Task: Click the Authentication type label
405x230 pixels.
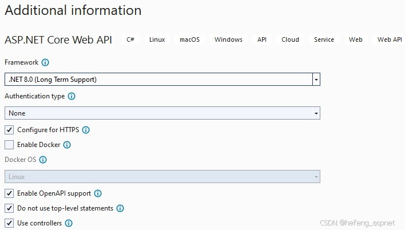Action: pos(35,96)
